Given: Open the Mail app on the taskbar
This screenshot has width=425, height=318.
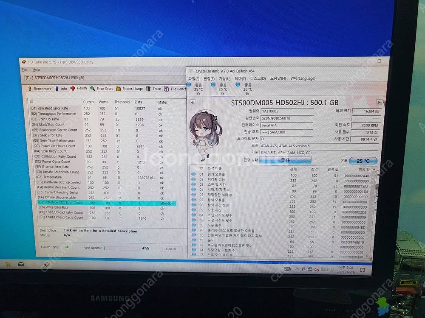Looking at the screenshot, I should click(21, 264).
